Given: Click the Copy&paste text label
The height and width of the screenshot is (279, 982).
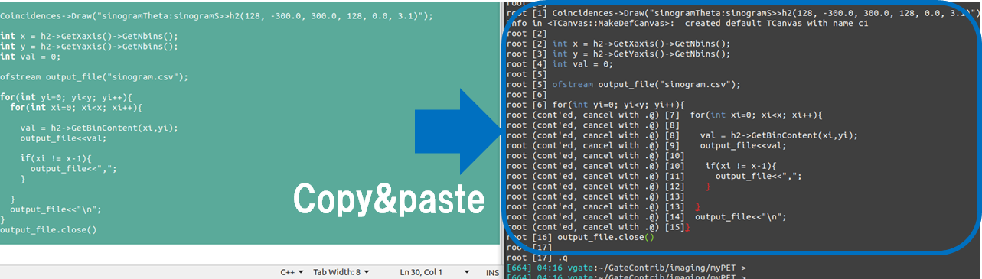Looking at the screenshot, I should 390,200.
